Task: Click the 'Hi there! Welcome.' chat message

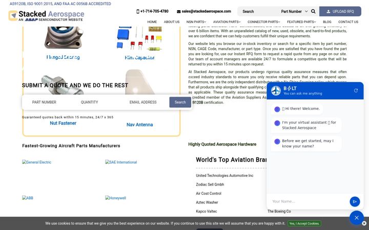Action: 297,109
